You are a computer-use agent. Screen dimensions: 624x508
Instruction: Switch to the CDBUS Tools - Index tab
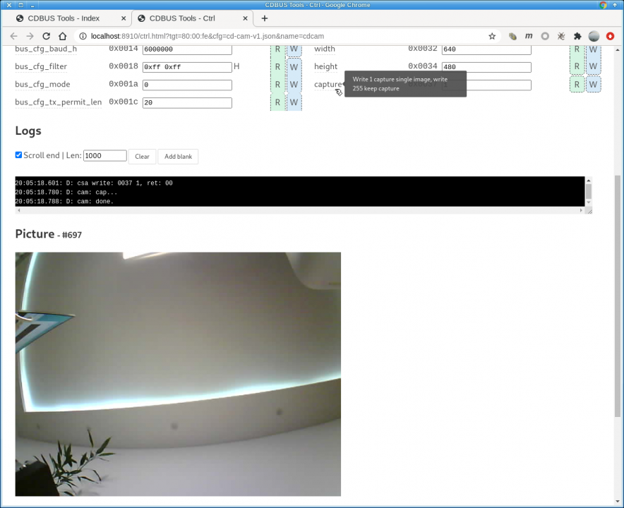(x=64, y=18)
